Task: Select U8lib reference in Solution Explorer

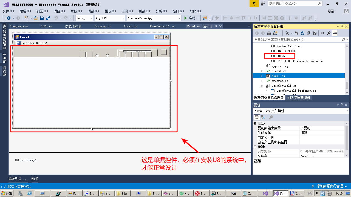Action: pyautogui.click(x=281, y=56)
